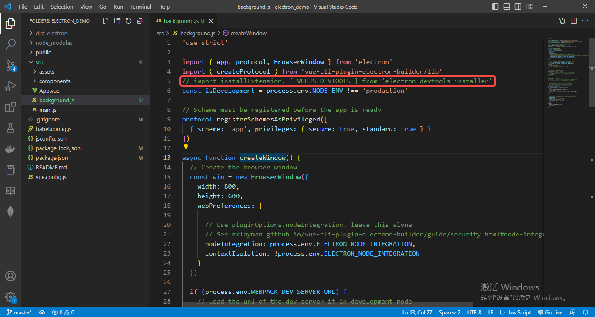Open errors and warnings problems indicator

63,312
